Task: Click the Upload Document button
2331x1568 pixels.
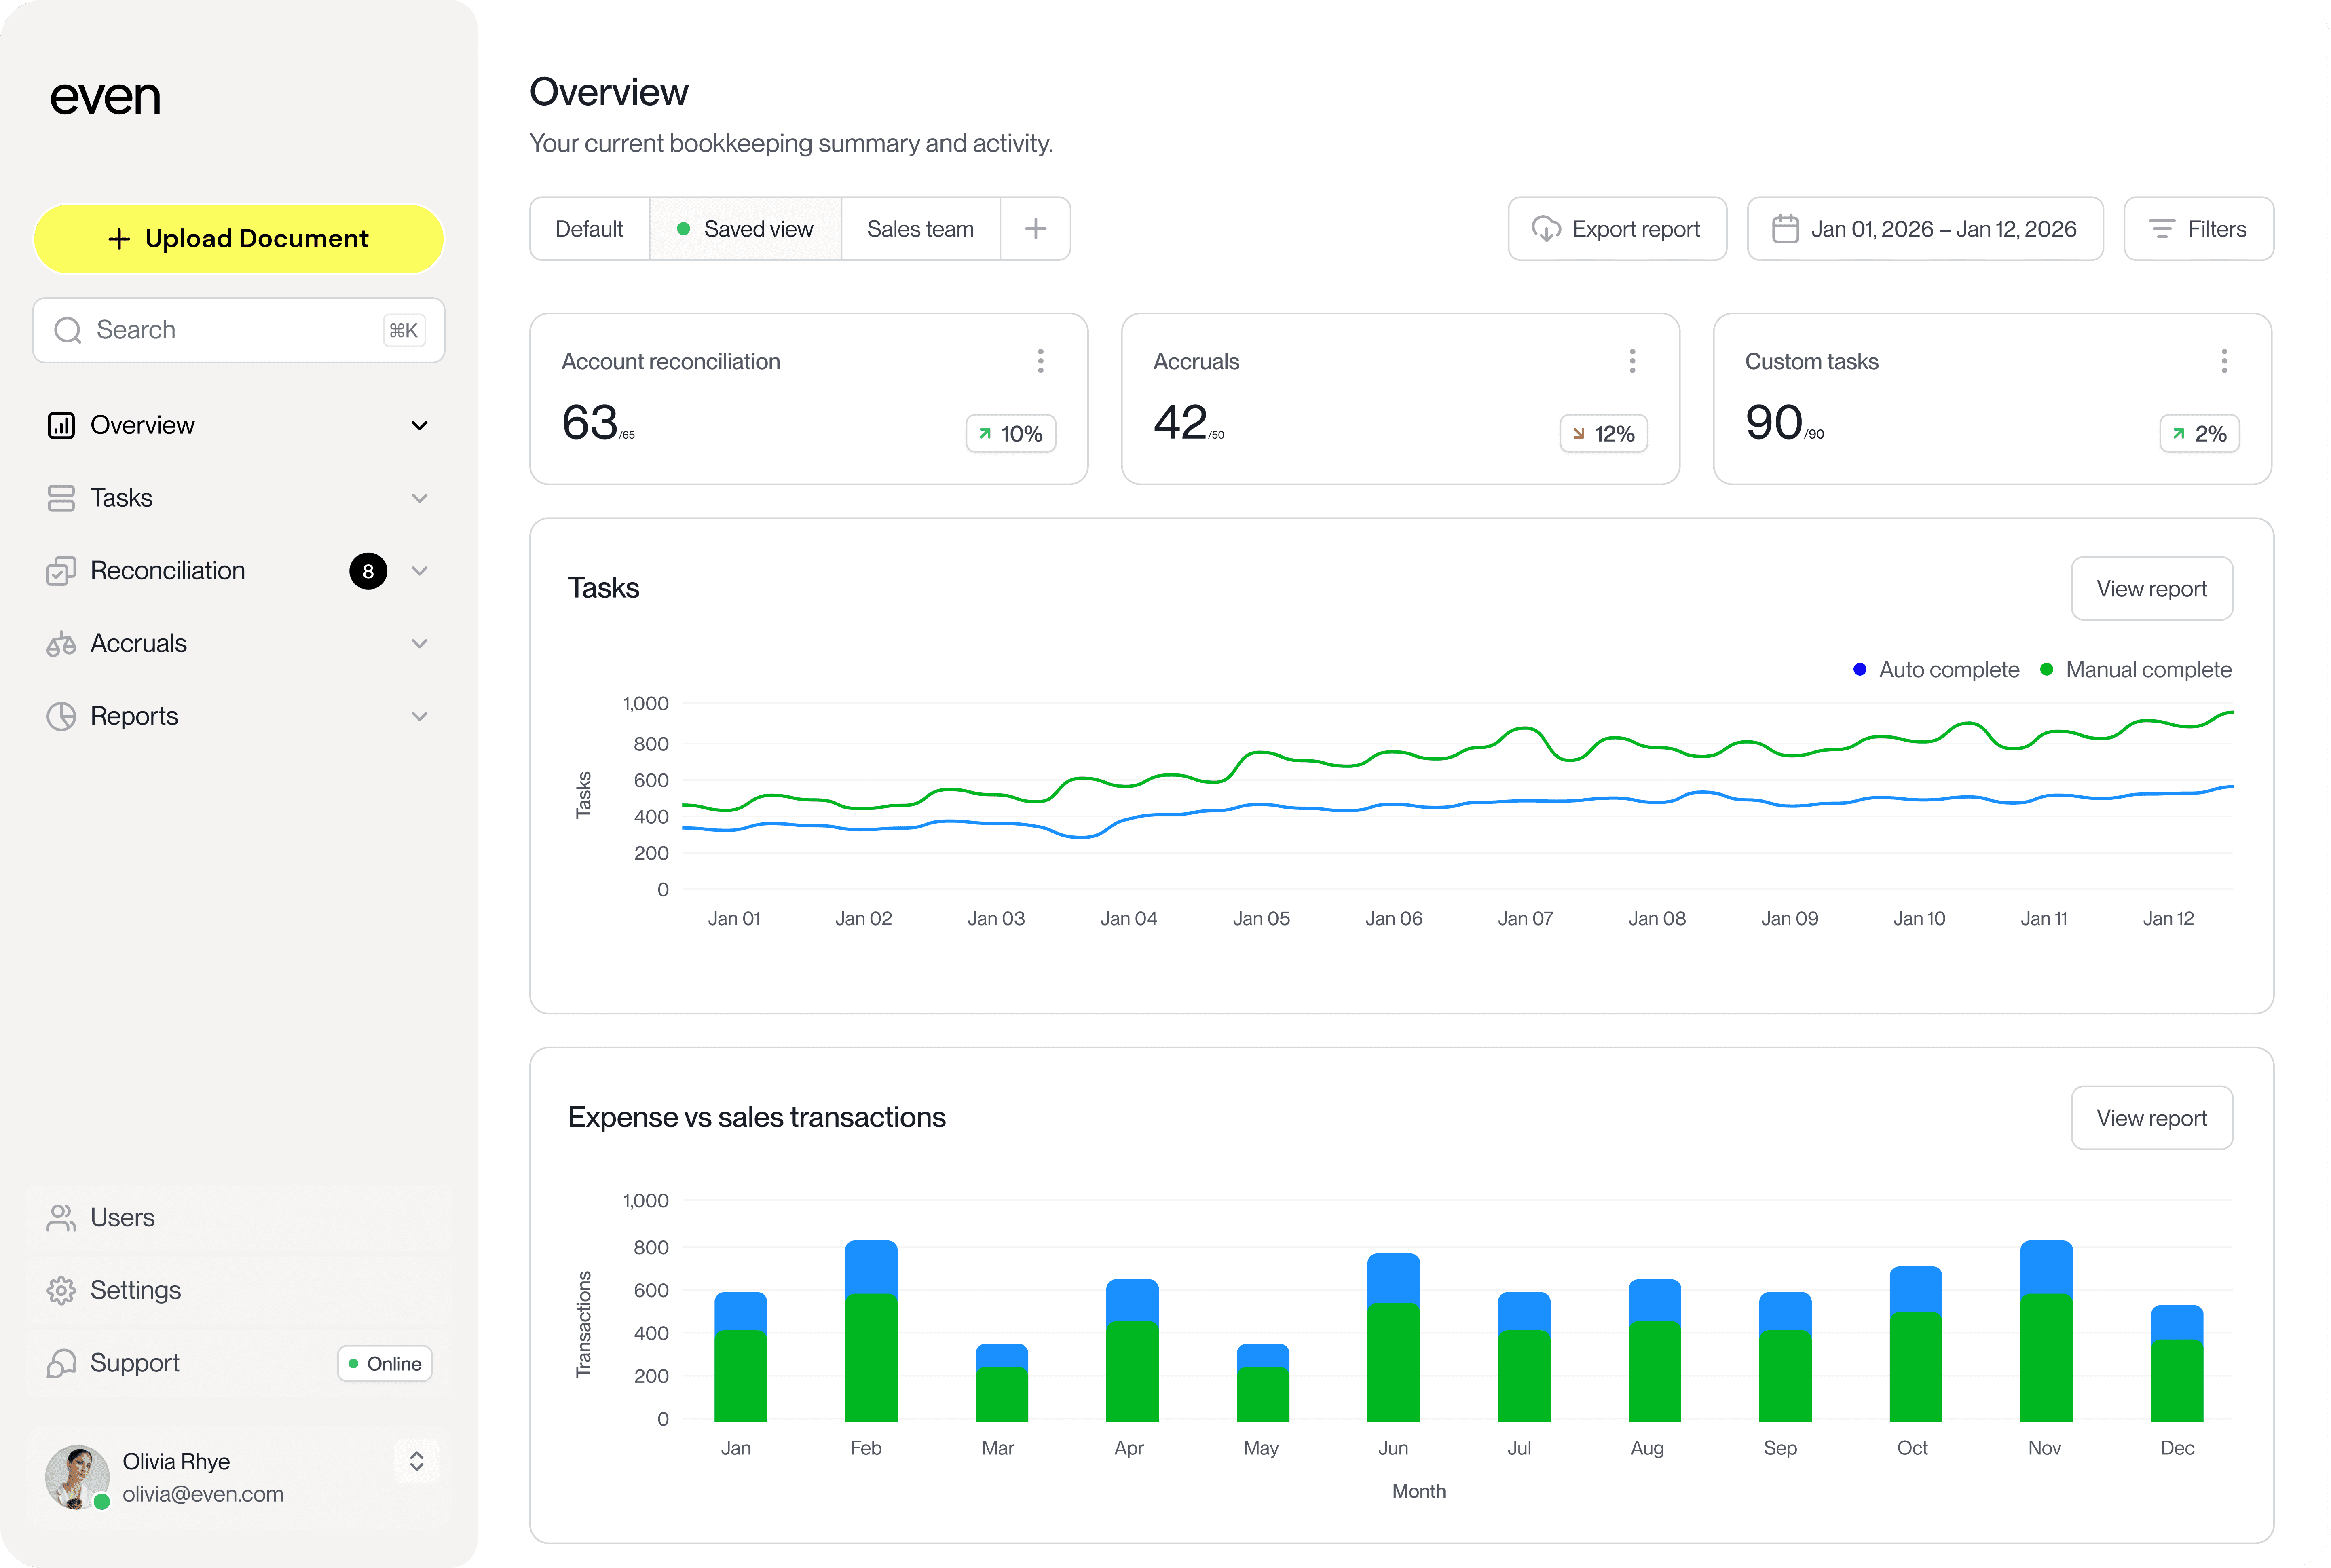Action: (x=238, y=238)
